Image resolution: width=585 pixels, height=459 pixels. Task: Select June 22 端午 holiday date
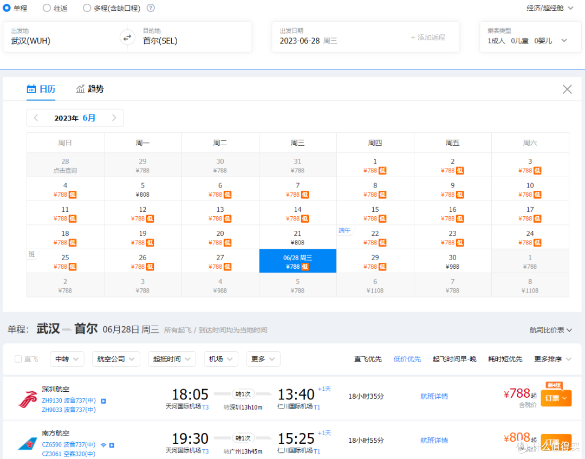point(375,237)
